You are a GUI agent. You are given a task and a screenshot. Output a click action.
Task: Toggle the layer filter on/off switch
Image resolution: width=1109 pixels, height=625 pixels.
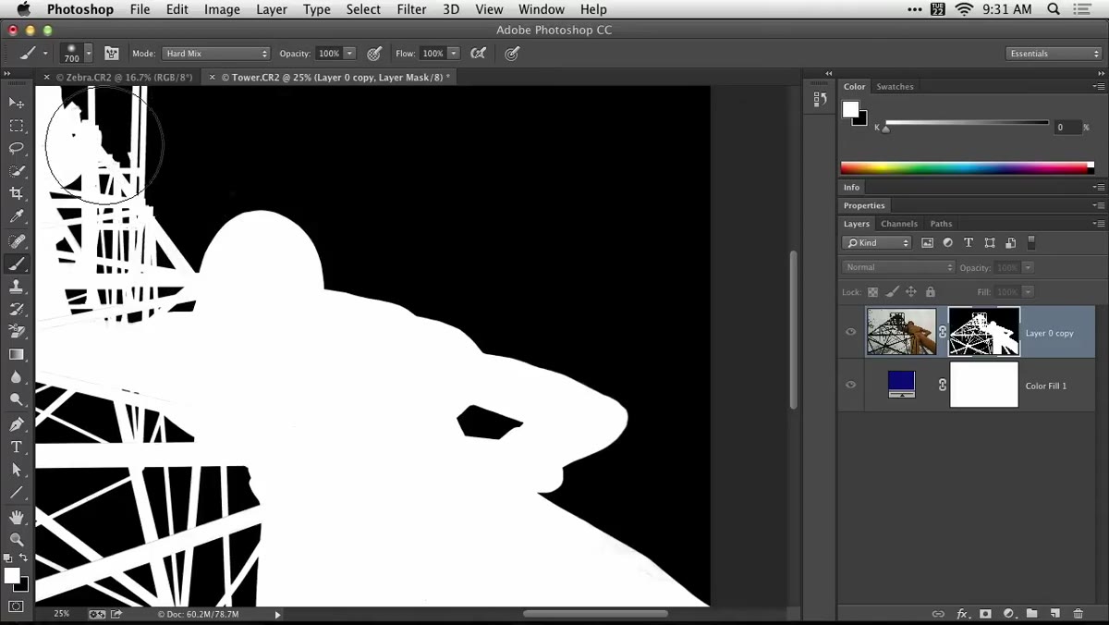tap(1031, 243)
